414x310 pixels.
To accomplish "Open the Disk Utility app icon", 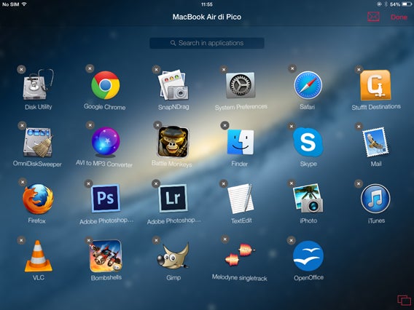I will [38, 85].
